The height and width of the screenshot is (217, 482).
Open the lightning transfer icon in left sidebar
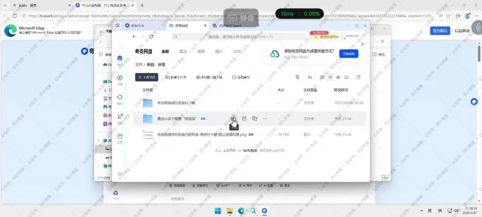pyautogui.click(x=120, y=77)
